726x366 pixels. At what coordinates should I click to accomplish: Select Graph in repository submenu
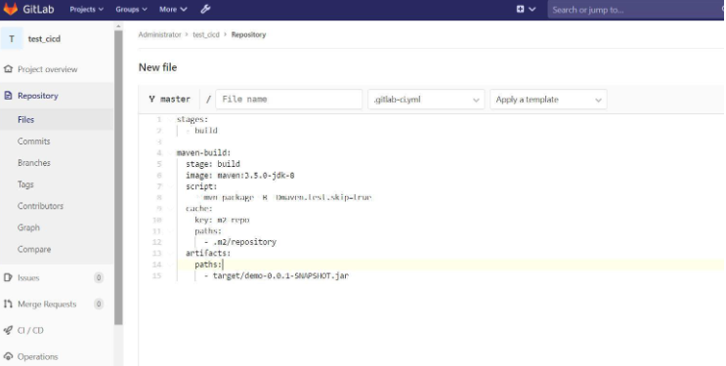(x=28, y=227)
